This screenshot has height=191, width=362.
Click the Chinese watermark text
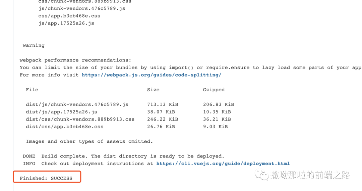click(310, 175)
